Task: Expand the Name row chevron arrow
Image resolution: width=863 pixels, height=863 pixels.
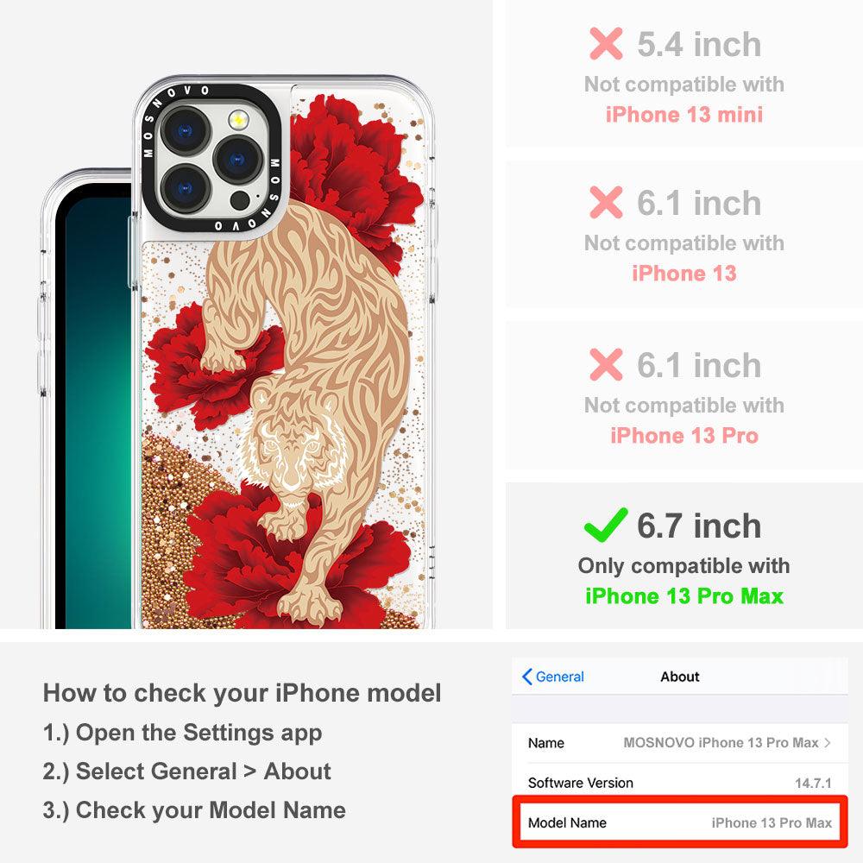Action: coord(828,742)
